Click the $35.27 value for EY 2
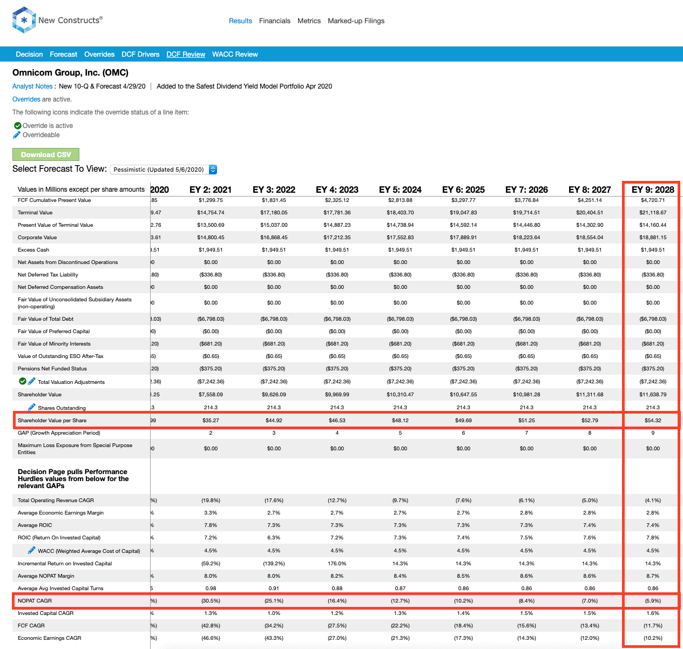This screenshot has height=649, width=683. (211, 420)
